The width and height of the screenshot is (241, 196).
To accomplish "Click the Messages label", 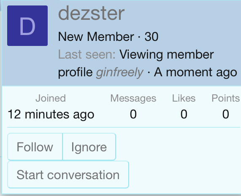I will coord(133,98).
